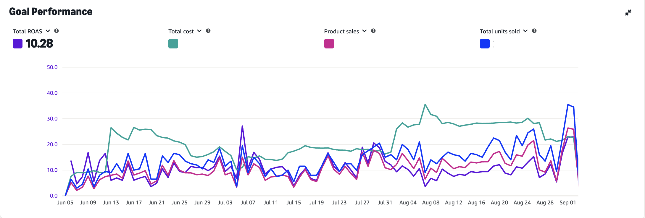Click the Aug 08 x-axis date label

pos(430,203)
